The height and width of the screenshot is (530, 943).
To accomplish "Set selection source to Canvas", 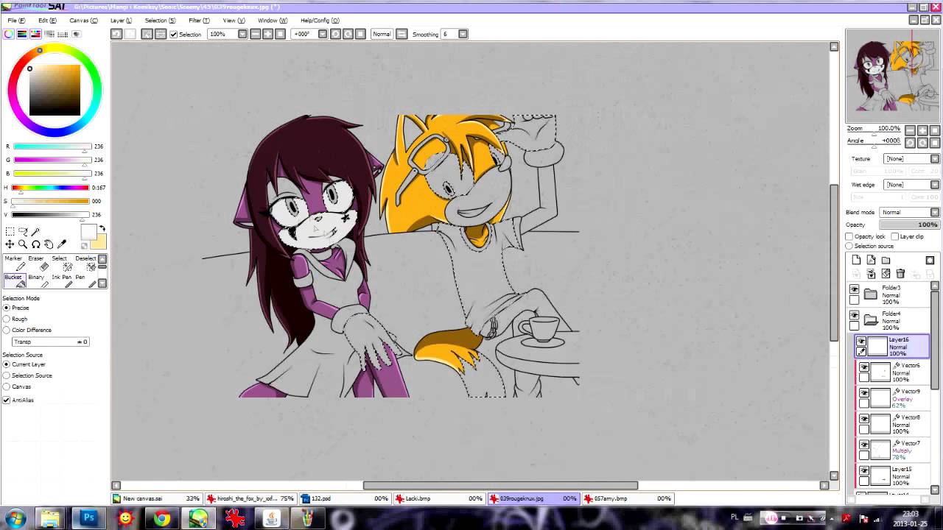I will click(7, 386).
